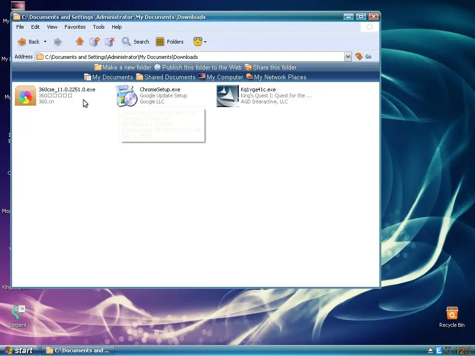This screenshot has height=356, width=475.
Task: Click the Go button
Action: point(364,57)
